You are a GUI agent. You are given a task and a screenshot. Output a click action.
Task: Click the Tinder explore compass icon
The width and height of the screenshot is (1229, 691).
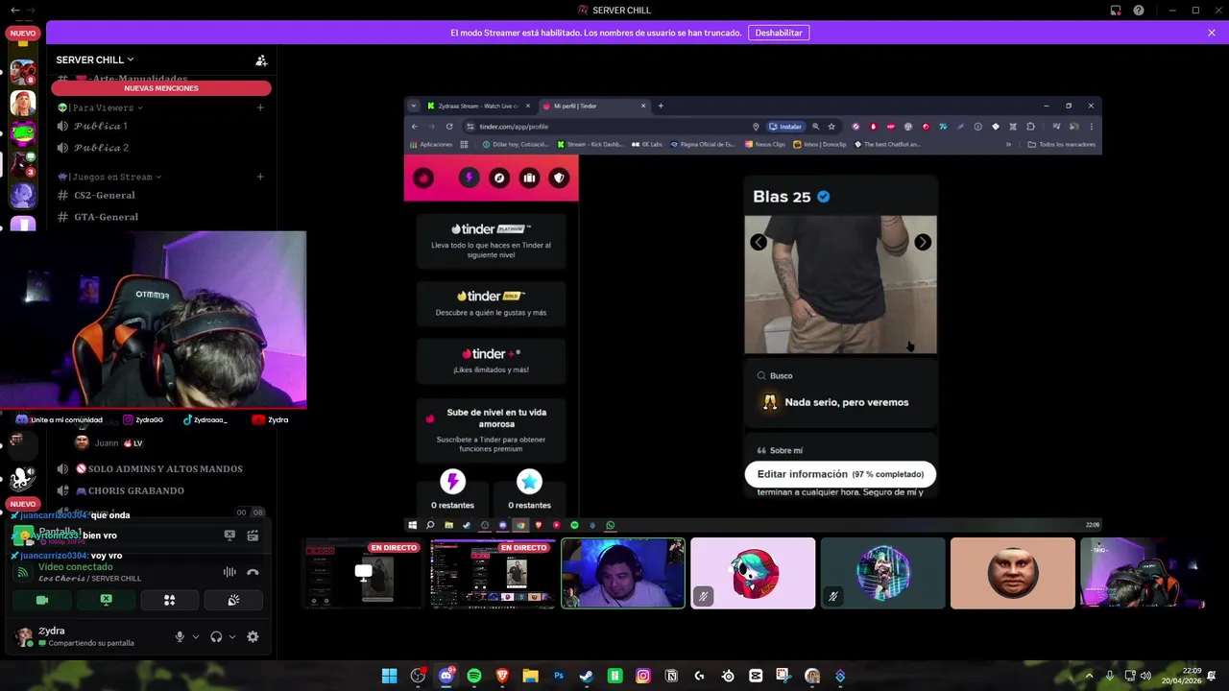pos(499,178)
